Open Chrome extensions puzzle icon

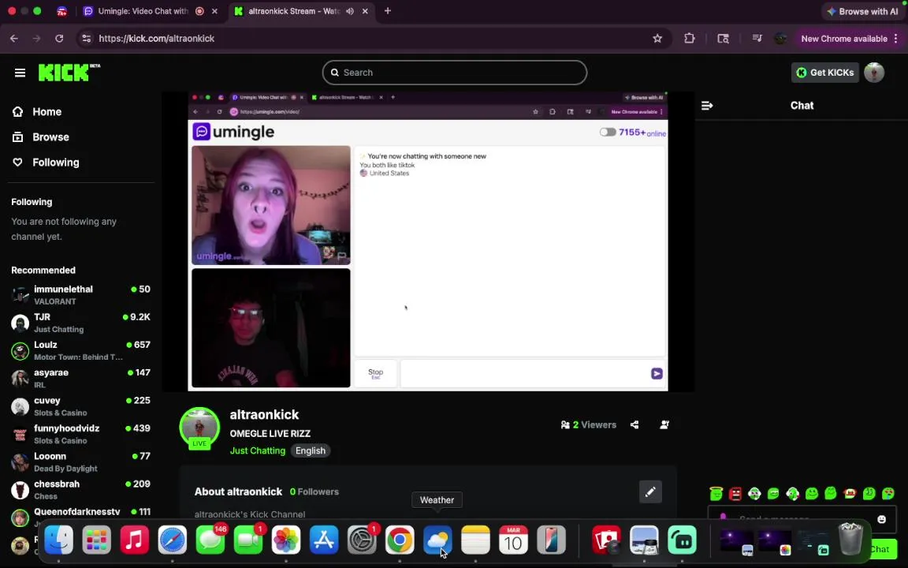[689, 38]
